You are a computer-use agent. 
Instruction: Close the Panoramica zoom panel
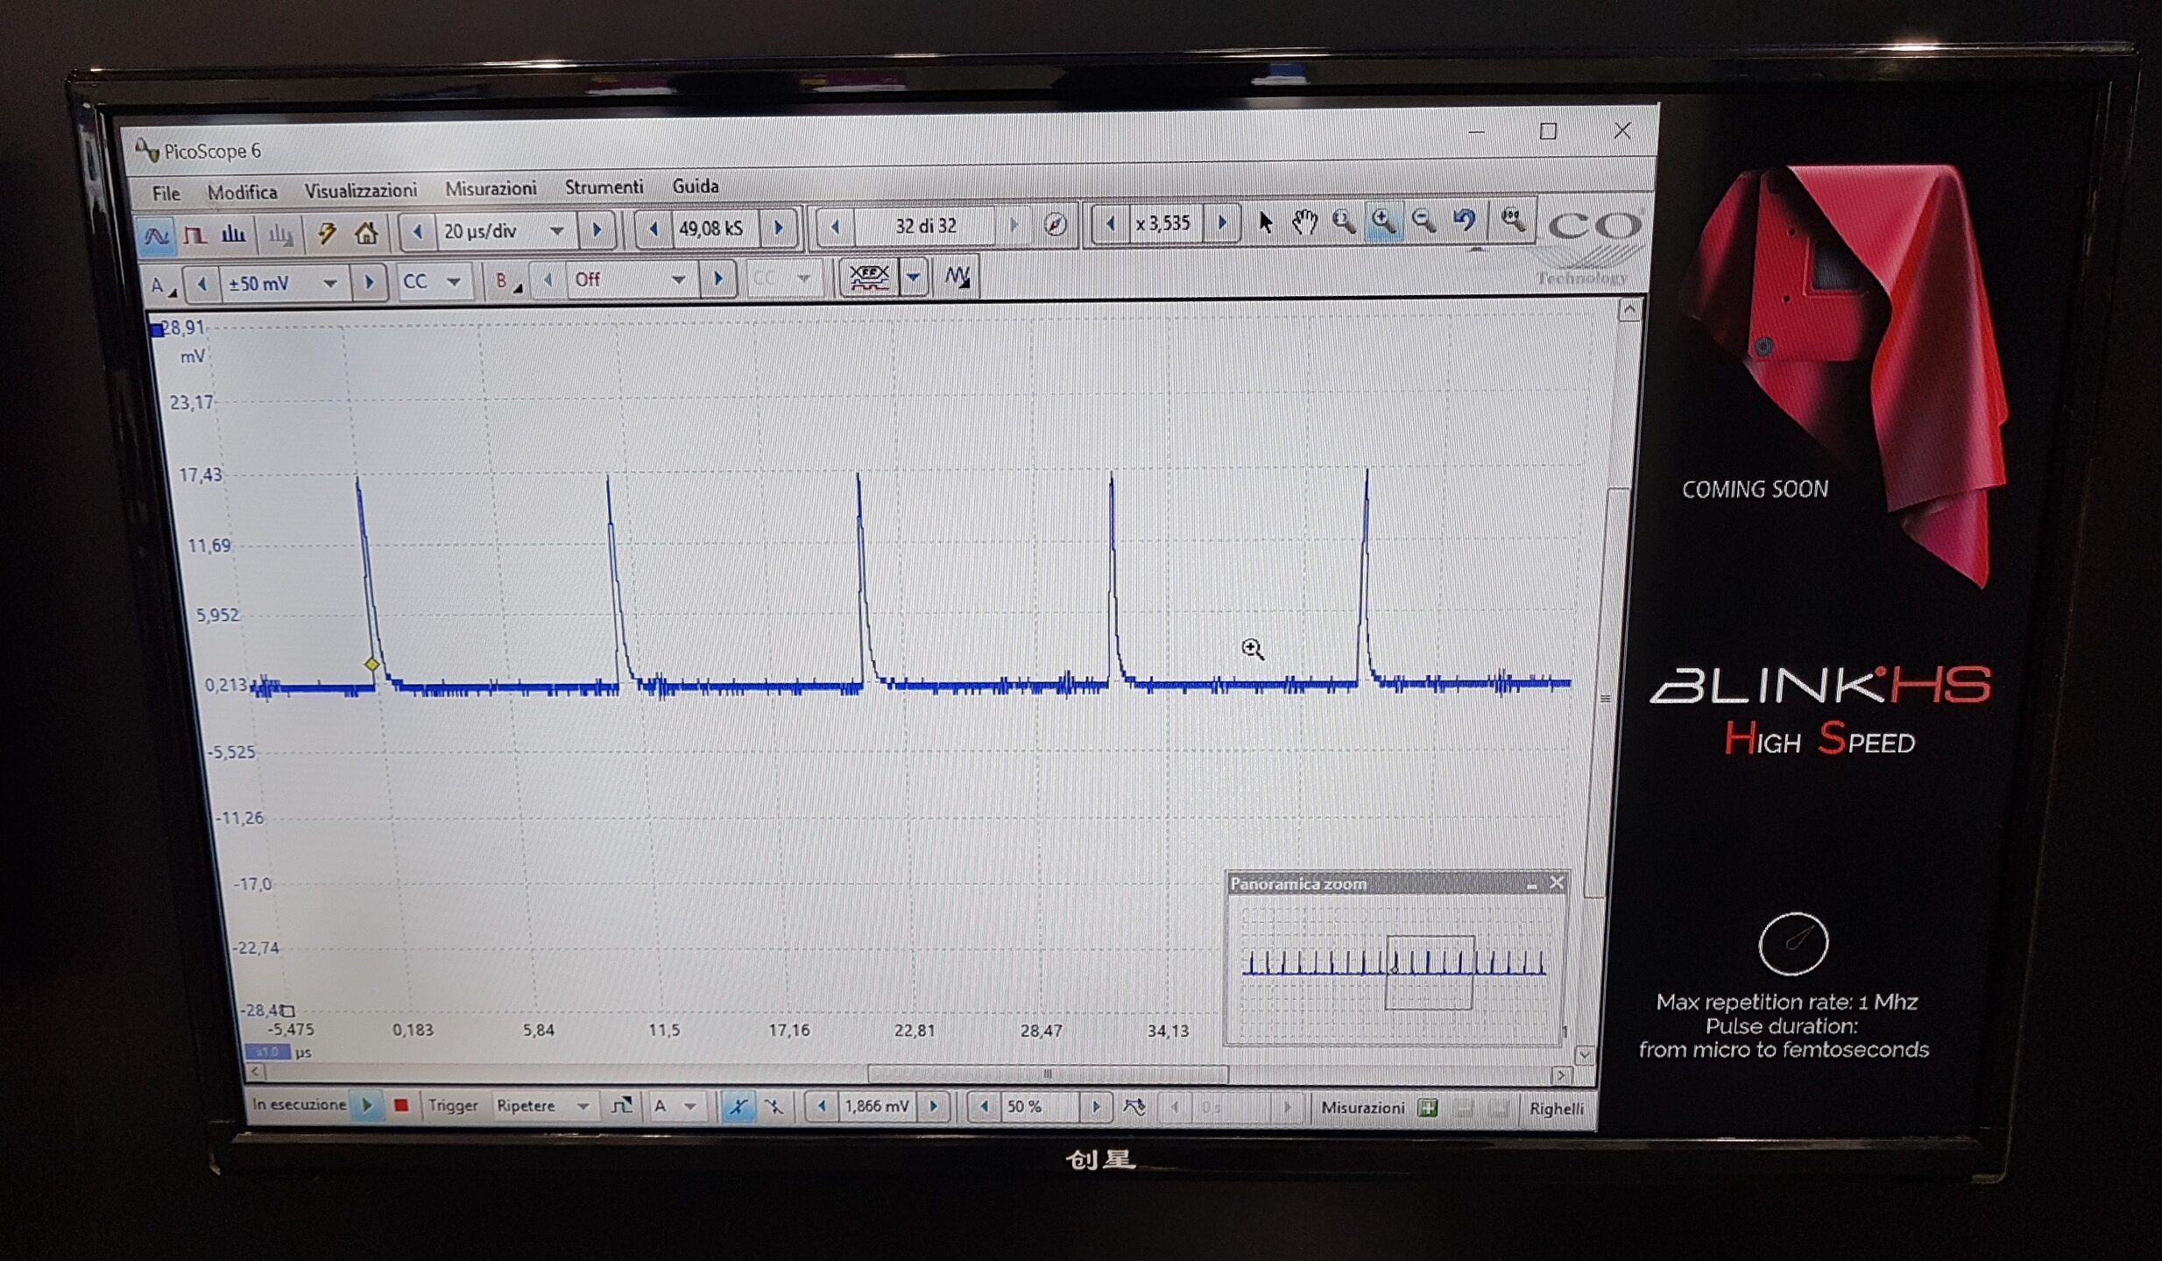[x=1557, y=883]
